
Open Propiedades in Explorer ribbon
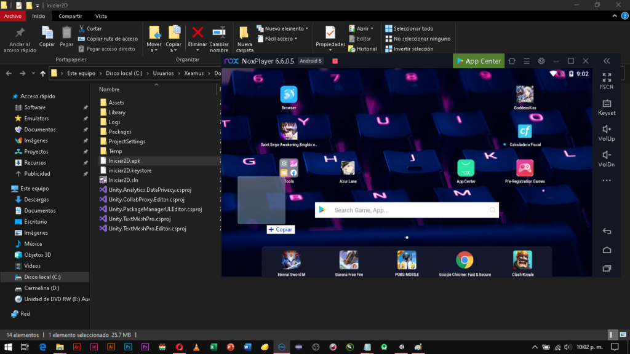tap(330, 39)
